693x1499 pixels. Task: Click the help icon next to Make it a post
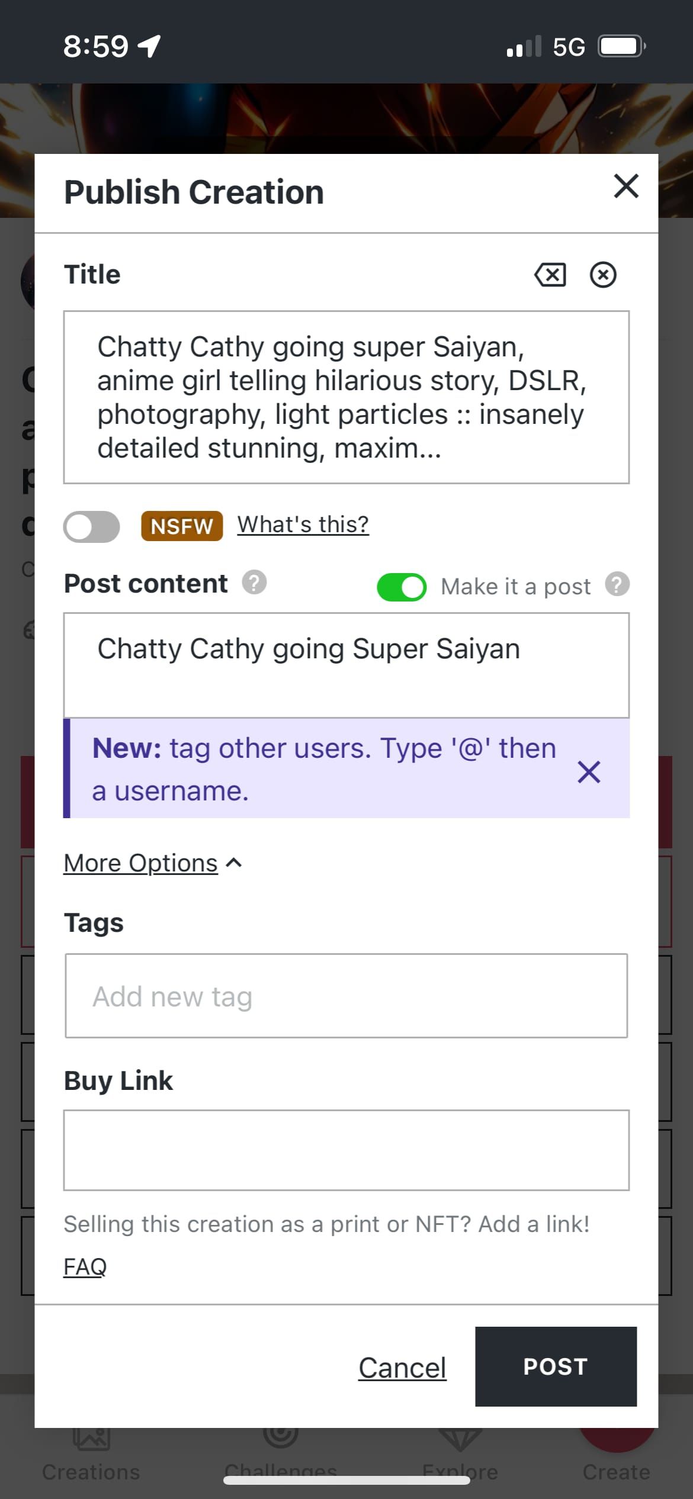[x=617, y=584]
